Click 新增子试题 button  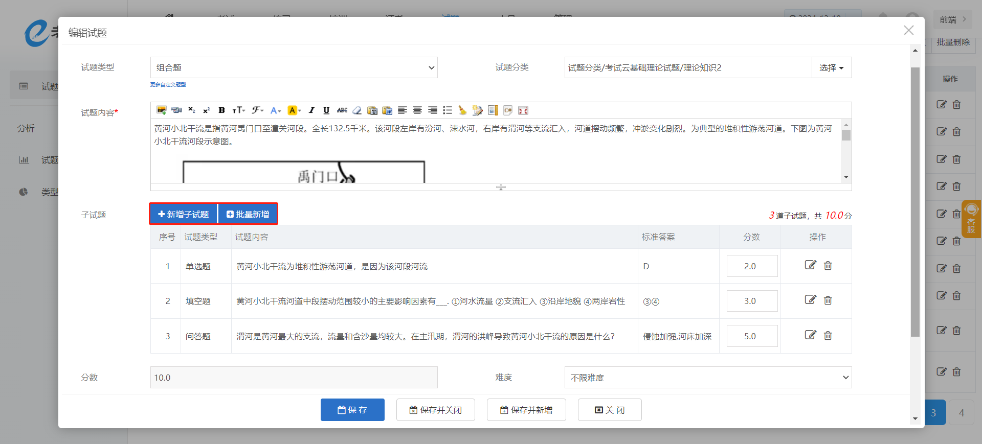pyautogui.click(x=184, y=214)
